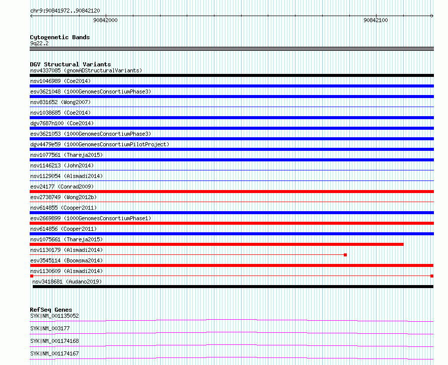The height and width of the screenshot is (365, 448).
Task: Click the RefSeq Genes track heading
Action: [51, 310]
